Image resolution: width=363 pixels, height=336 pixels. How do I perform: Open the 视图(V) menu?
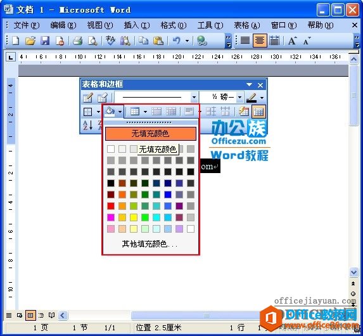tap(100, 25)
